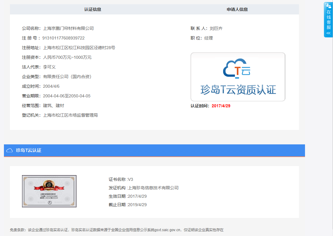333x236 pixels.
Task: Click registered capital 人民币700万元~1000万元
Action: [x=67, y=57]
